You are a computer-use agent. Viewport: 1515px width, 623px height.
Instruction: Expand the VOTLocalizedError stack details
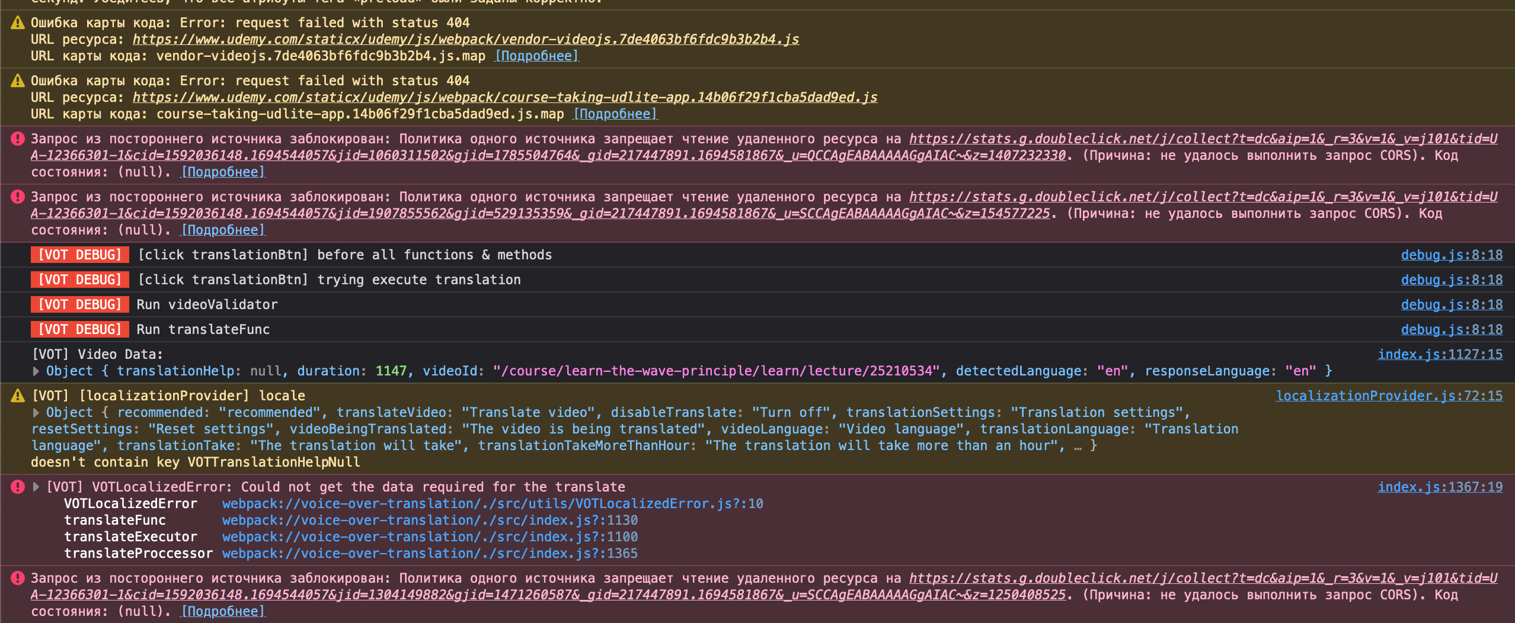click(x=36, y=486)
